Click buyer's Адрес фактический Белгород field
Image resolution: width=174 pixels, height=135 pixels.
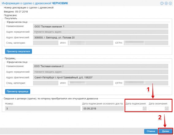point(101,38)
